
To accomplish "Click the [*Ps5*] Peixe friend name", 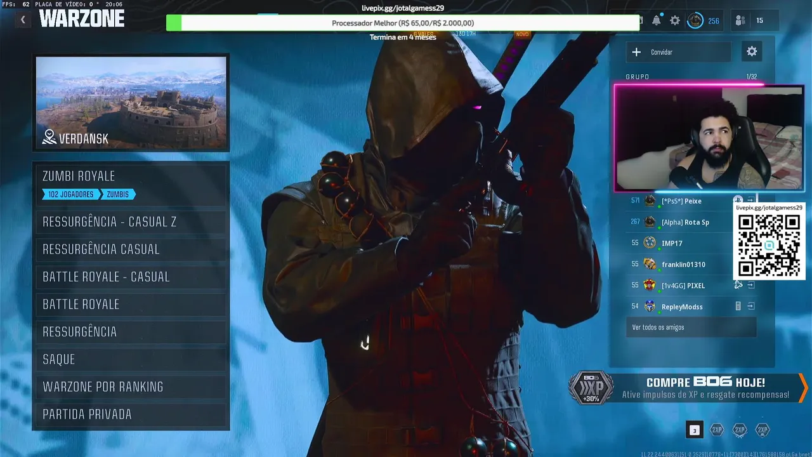I will [681, 201].
